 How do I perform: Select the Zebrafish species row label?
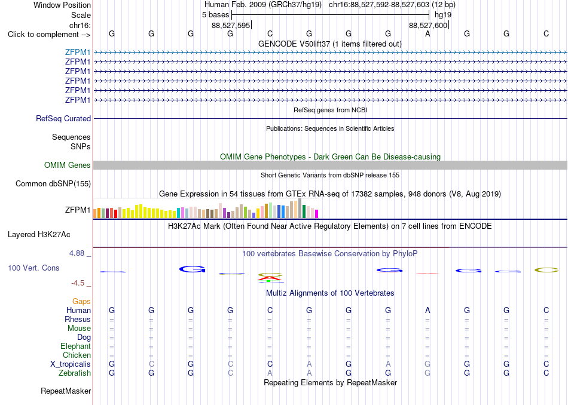click(75, 373)
